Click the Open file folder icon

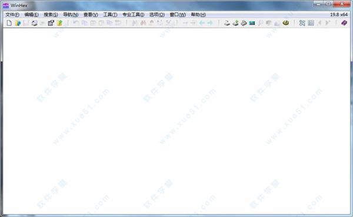pos(18,23)
